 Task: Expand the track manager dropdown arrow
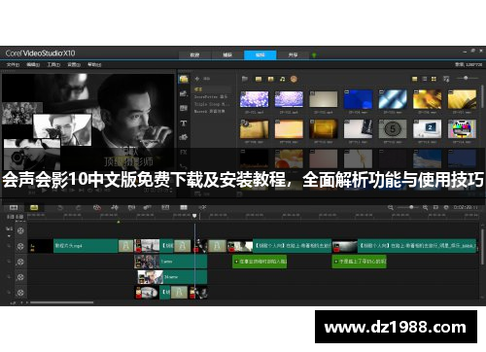click(x=9, y=236)
